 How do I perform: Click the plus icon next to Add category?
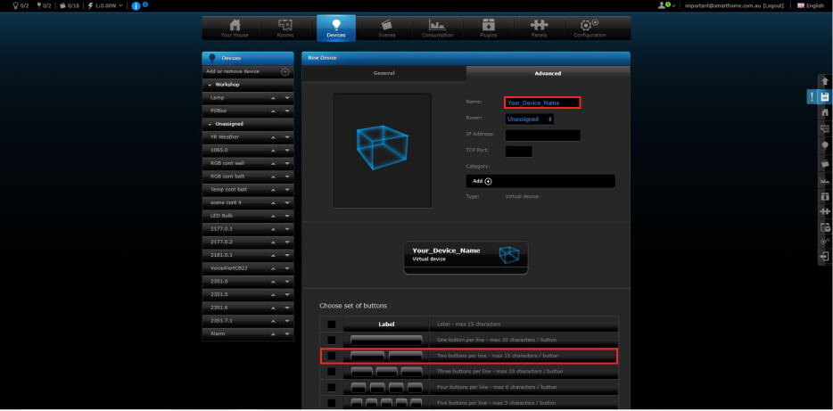click(488, 181)
